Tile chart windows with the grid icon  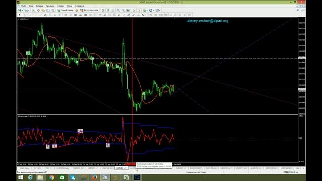pos(128,10)
